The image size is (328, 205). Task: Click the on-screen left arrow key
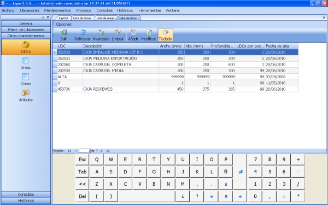pyautogui.click(x=212, y=196)
